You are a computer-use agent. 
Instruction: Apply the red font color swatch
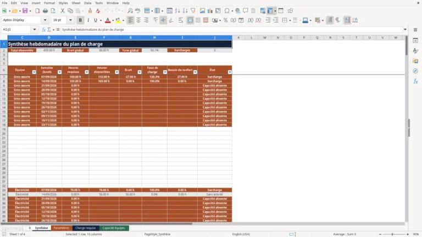[108, 20]
